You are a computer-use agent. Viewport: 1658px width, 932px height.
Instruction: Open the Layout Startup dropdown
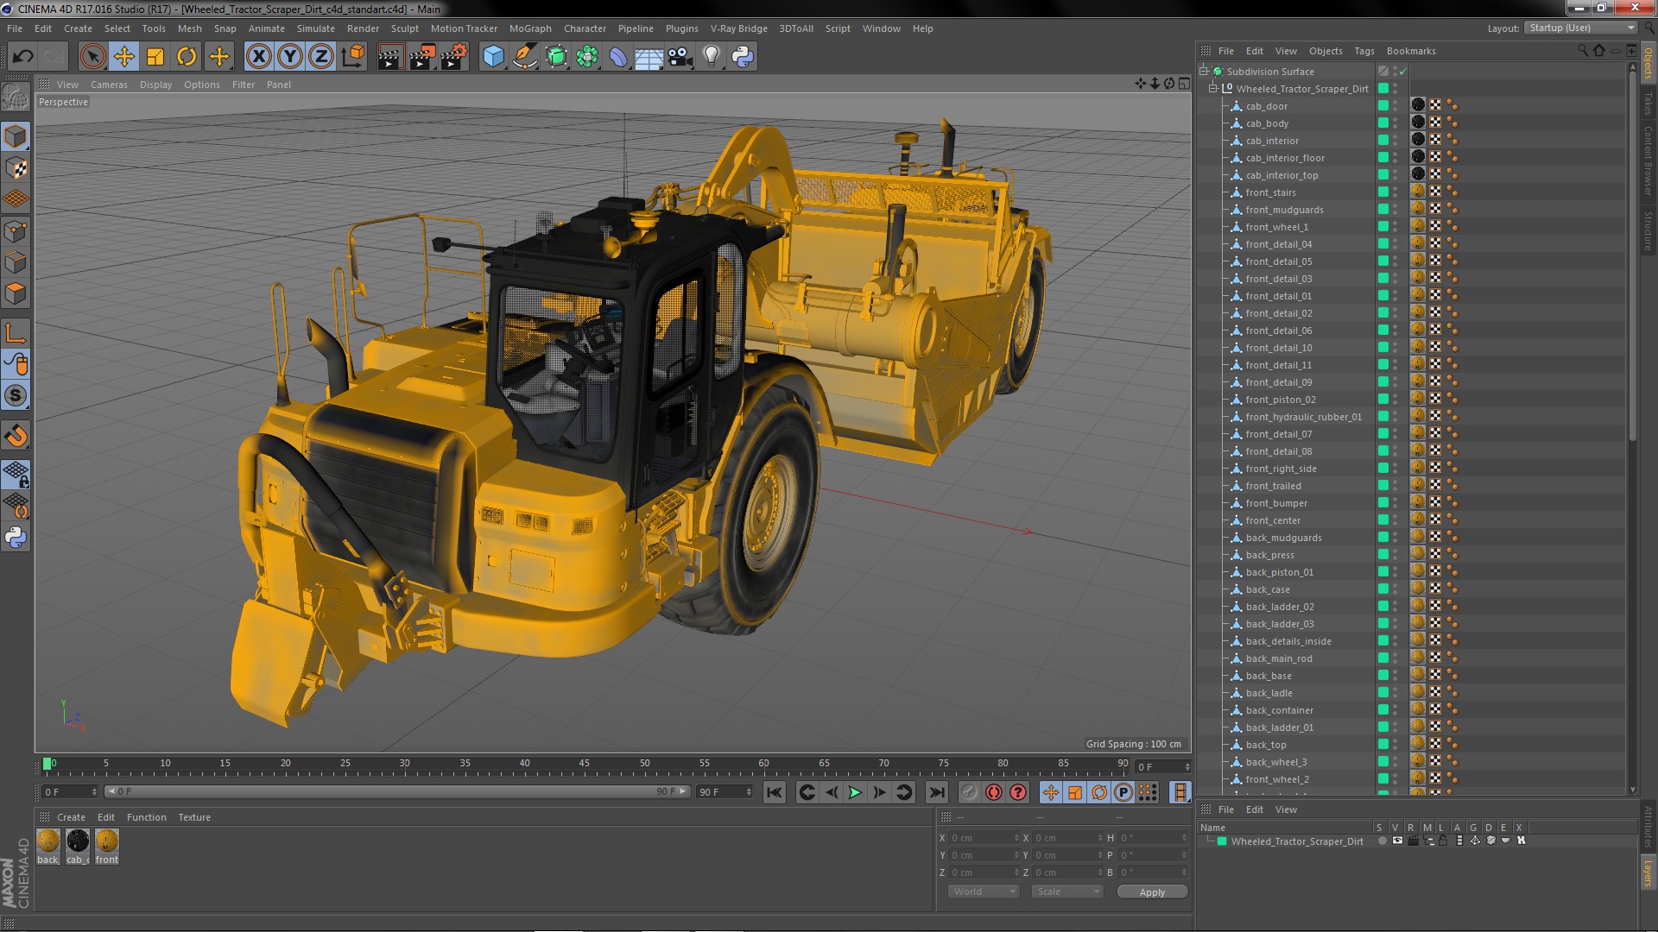click(1580, 28)
